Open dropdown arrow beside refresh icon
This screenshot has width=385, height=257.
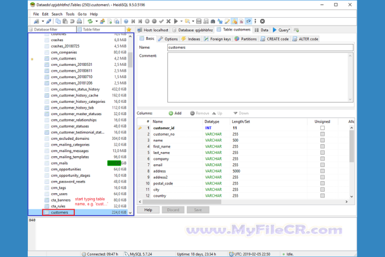click(x=96, y=21)
